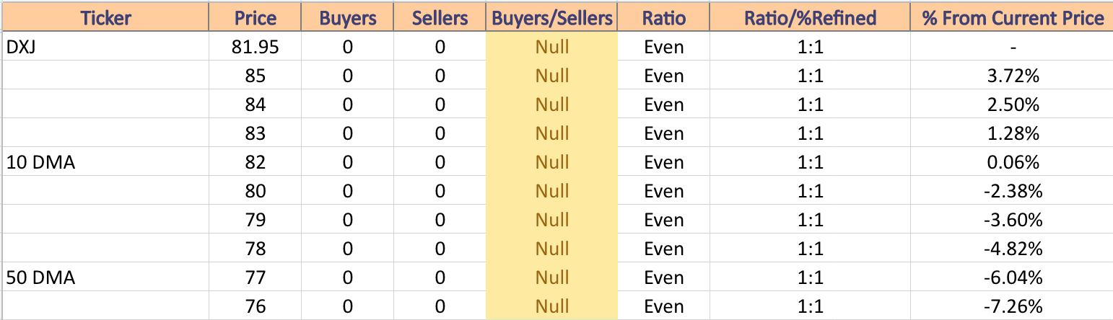
Task: Select the Buyers/Sellers header cell
Action: click(552, 17)
